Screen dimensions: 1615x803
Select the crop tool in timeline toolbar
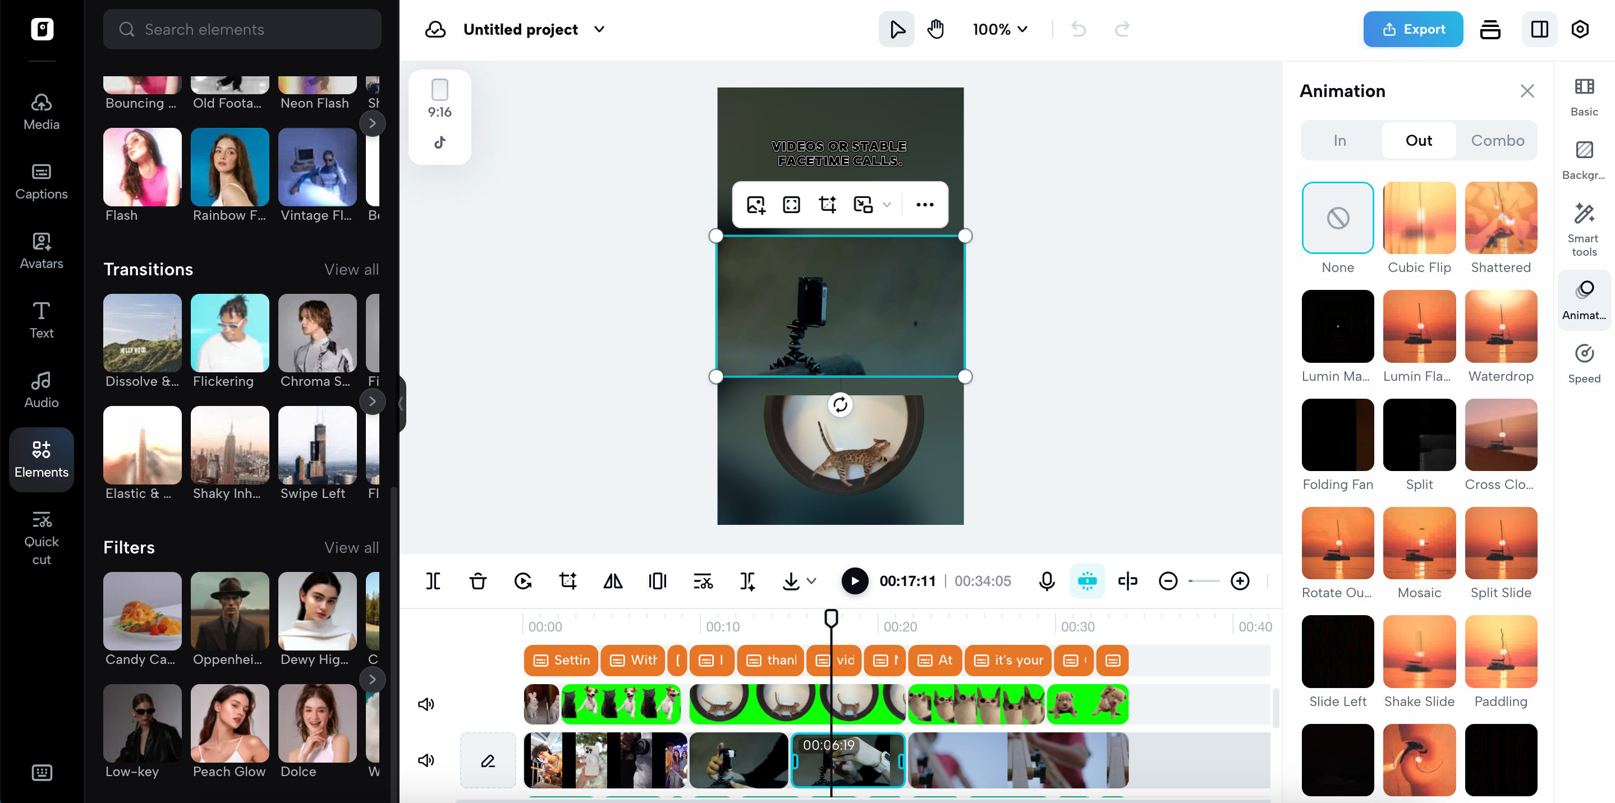(567, 582)
